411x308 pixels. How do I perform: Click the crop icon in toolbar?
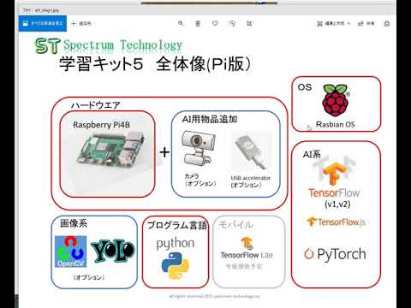(x=249, y=23)
